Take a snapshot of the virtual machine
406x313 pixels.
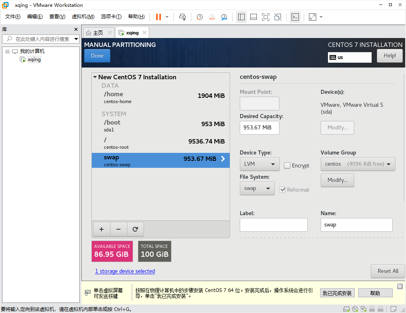199,17
